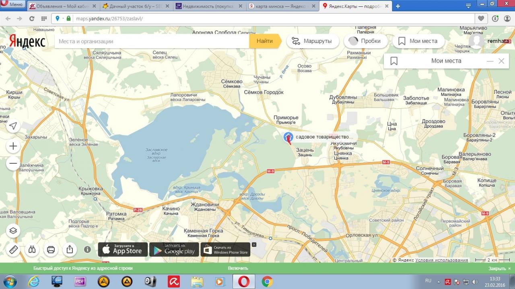
Task: Toggle the Пробки traffic layer
Action: (365, 41)
